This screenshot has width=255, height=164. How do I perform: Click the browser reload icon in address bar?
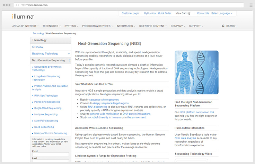(x=17, y=5)
